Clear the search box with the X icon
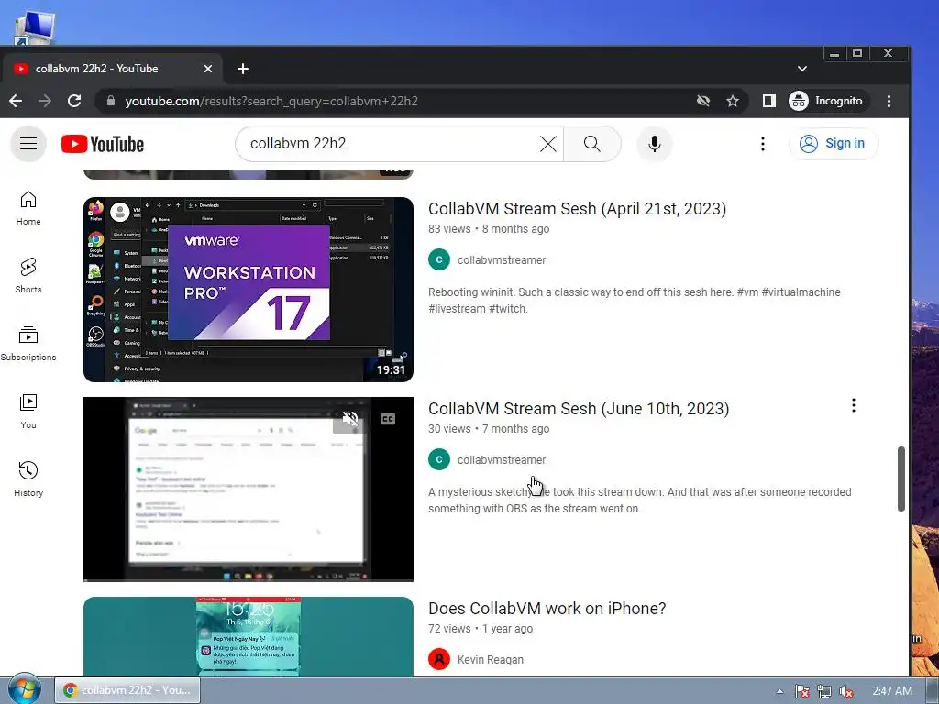 pyautogui.click(x=548, y=144)
